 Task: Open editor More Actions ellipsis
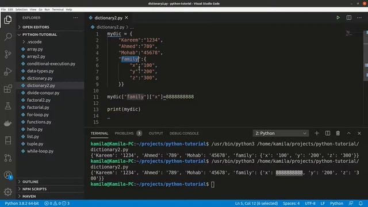coord(359,18)
